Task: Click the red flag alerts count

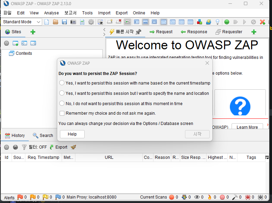Action: pyautogui.click(x=22, y=197)
